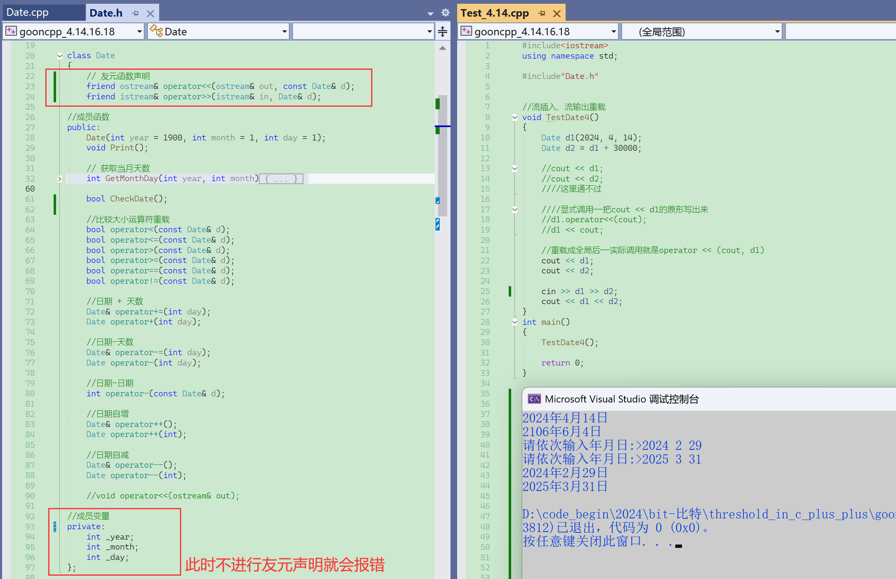The image size is (896, 579).
Task: Click the cin >> d1 >> d2; line
Action: [x=579, y=291]
